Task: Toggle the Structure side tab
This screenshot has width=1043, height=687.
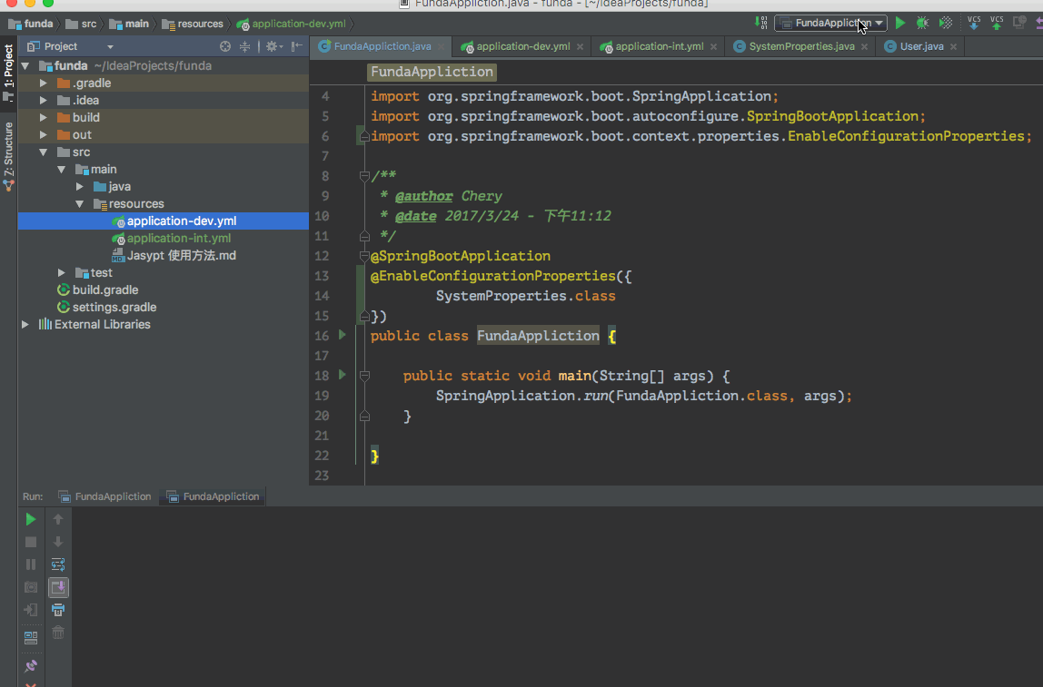Action: pos(9,157)
